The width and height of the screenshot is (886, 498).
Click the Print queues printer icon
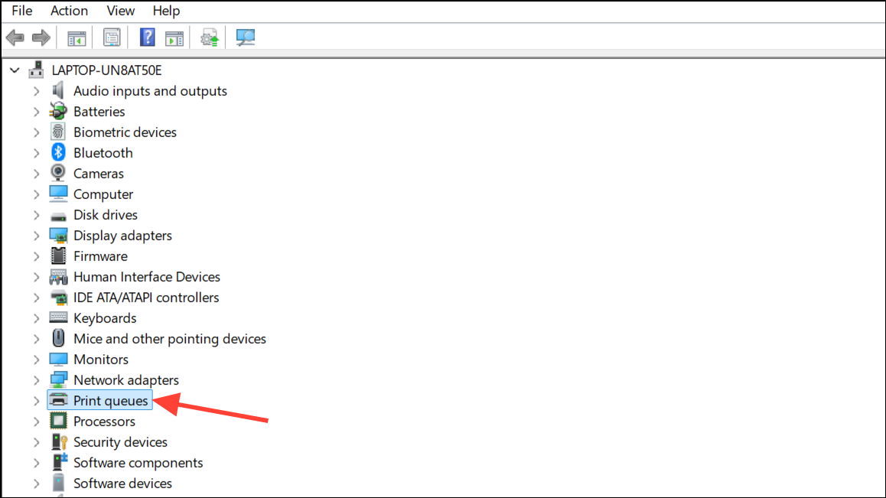pyautogui.click(x=58, y=400)
